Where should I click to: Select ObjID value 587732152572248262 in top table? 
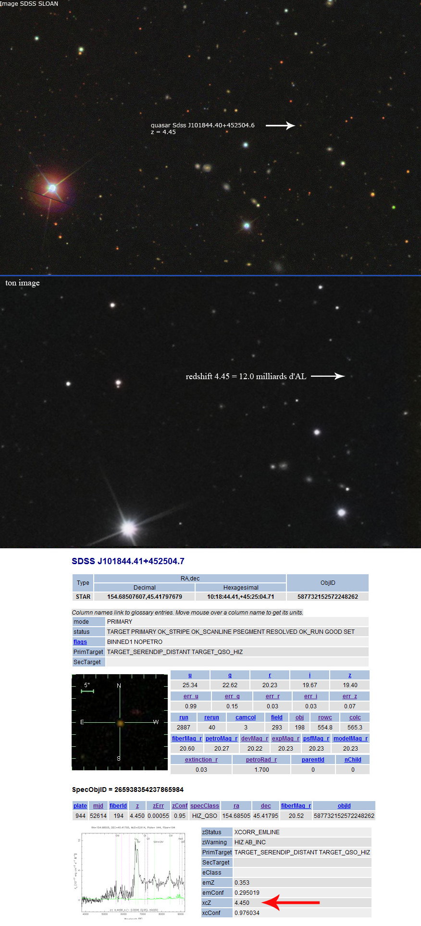click(328, 597)
